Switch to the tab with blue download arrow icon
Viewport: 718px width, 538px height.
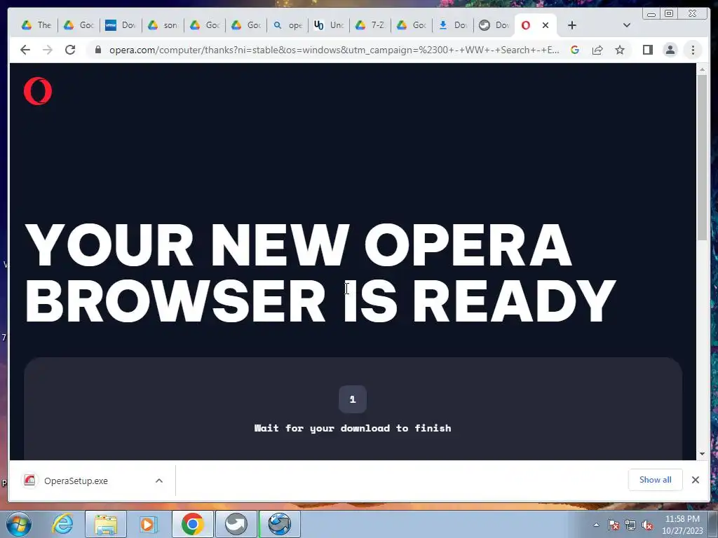coord(454,26)
